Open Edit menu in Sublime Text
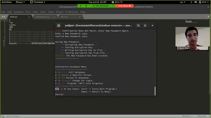Viewport: 211px width, 118px height. tap(10, 12)
